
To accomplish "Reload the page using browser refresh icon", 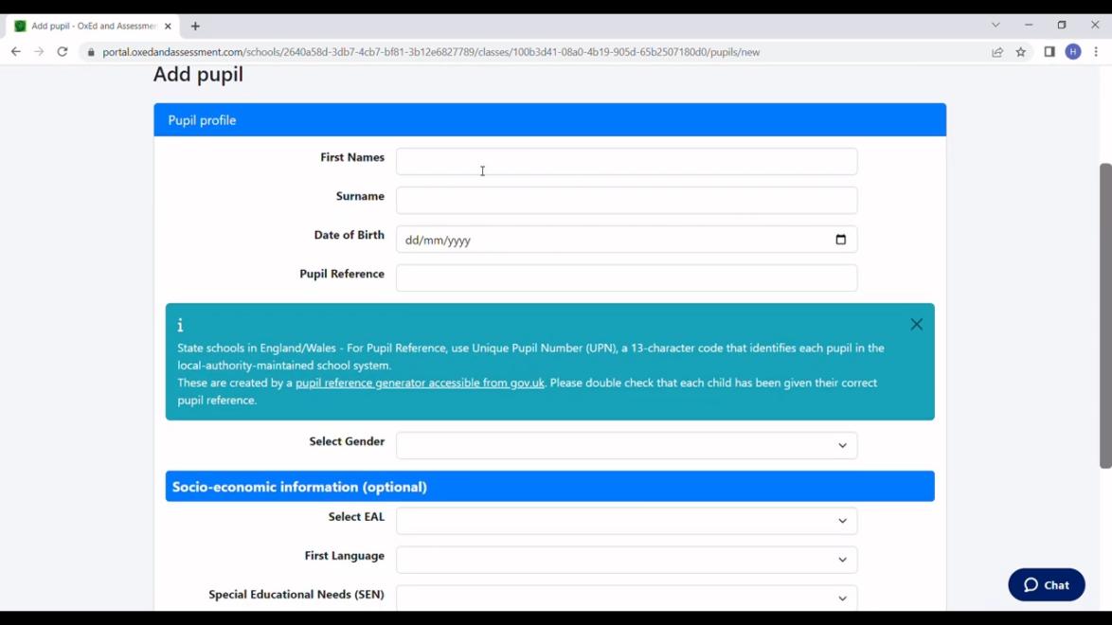I will click(x=63, y=52).
